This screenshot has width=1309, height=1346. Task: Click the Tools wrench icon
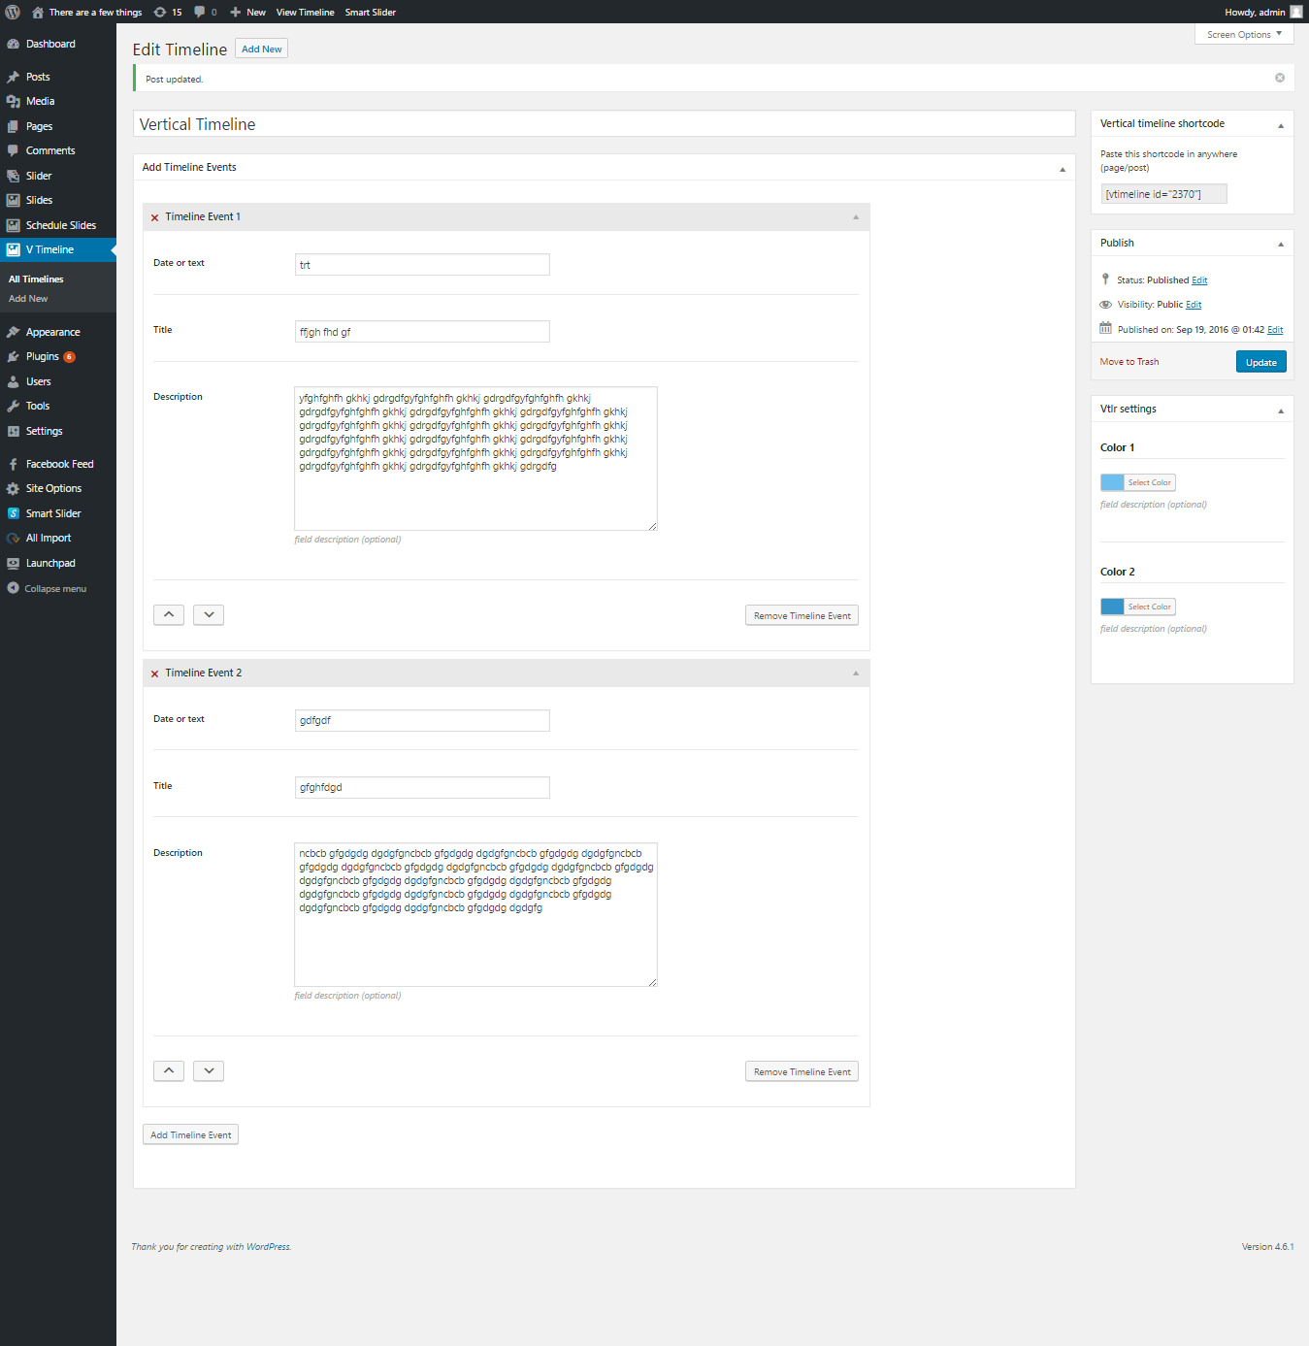[14, 406]
